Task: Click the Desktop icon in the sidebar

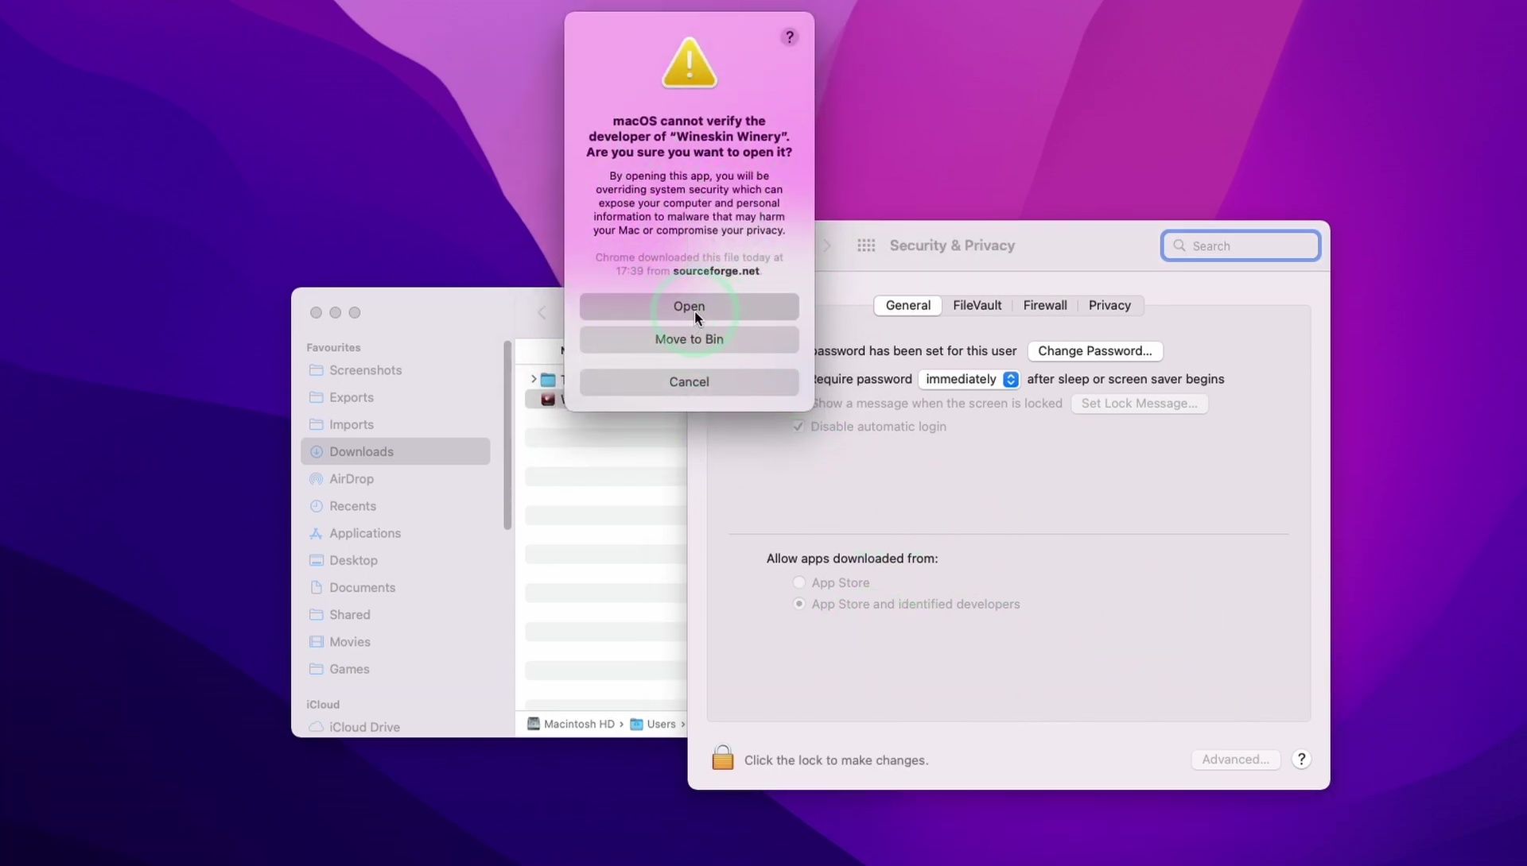Action: [x=316, y=561]
